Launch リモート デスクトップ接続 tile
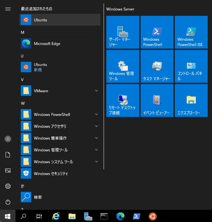 click(123, 100)
